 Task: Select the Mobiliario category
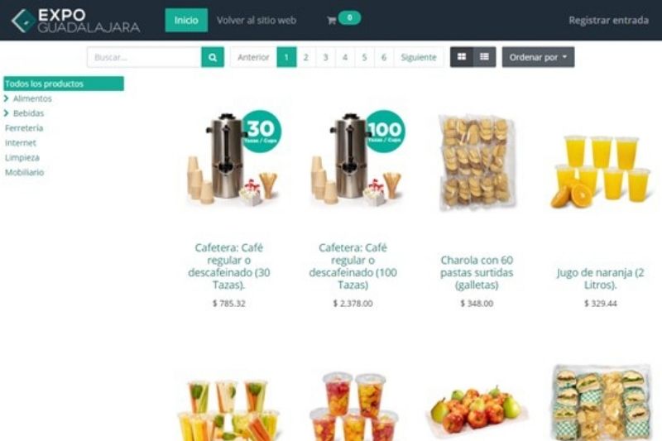point(25,172)
